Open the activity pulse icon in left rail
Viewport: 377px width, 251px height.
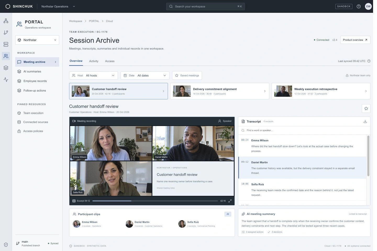6,79
